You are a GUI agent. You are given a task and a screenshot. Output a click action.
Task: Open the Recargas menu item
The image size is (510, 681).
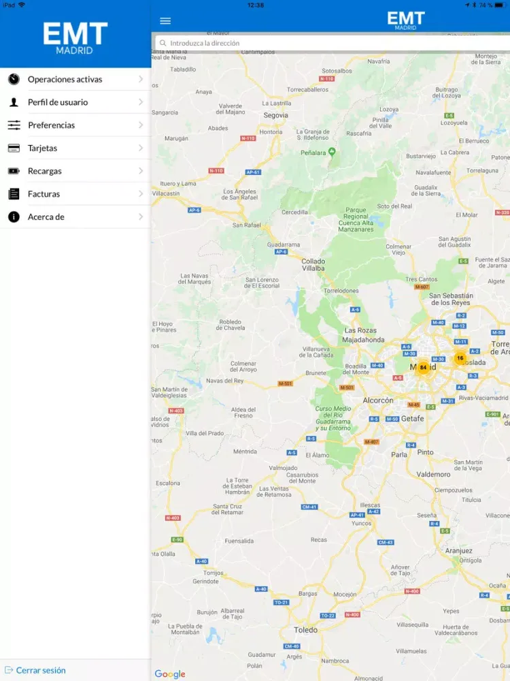click(45, 171)
